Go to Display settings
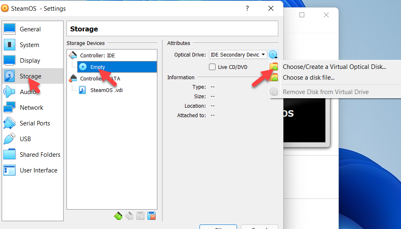401x229 pixels. [30, 61]
